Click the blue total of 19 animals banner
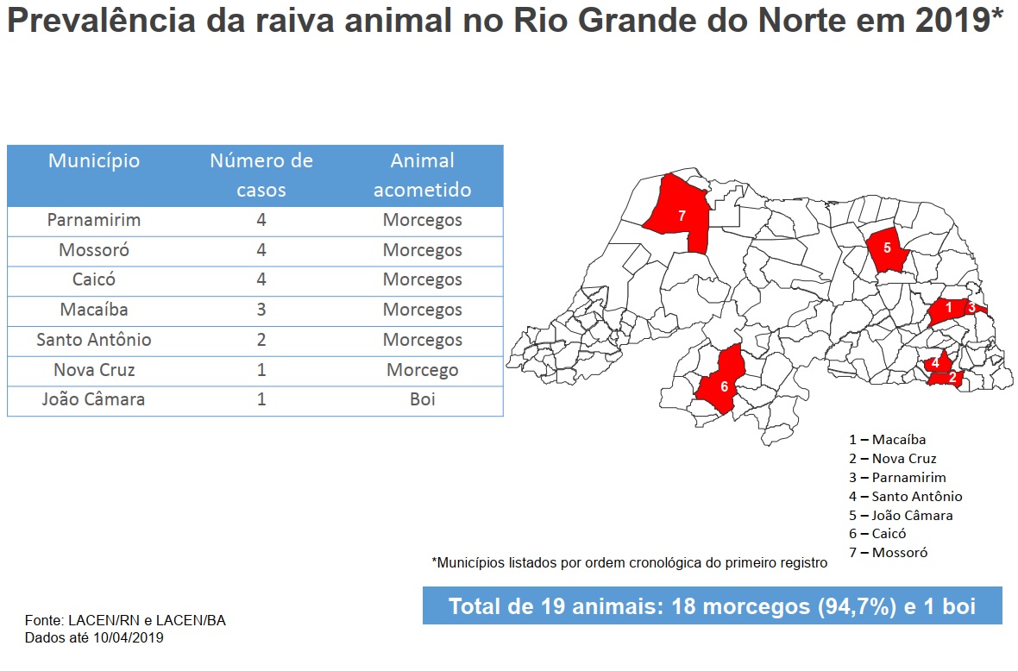Viewport: 1018px width, 671px height. click(x=712, y=606)
